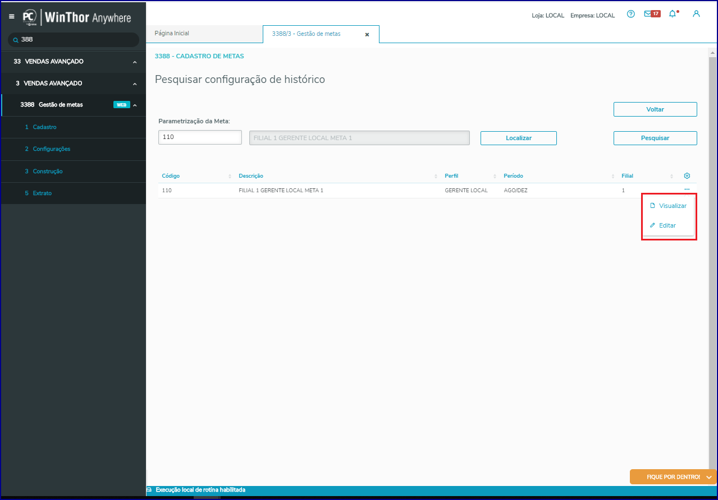Click the Pesquisar button
The width and height of the screenshot is (718, 500).
[655, 138]
